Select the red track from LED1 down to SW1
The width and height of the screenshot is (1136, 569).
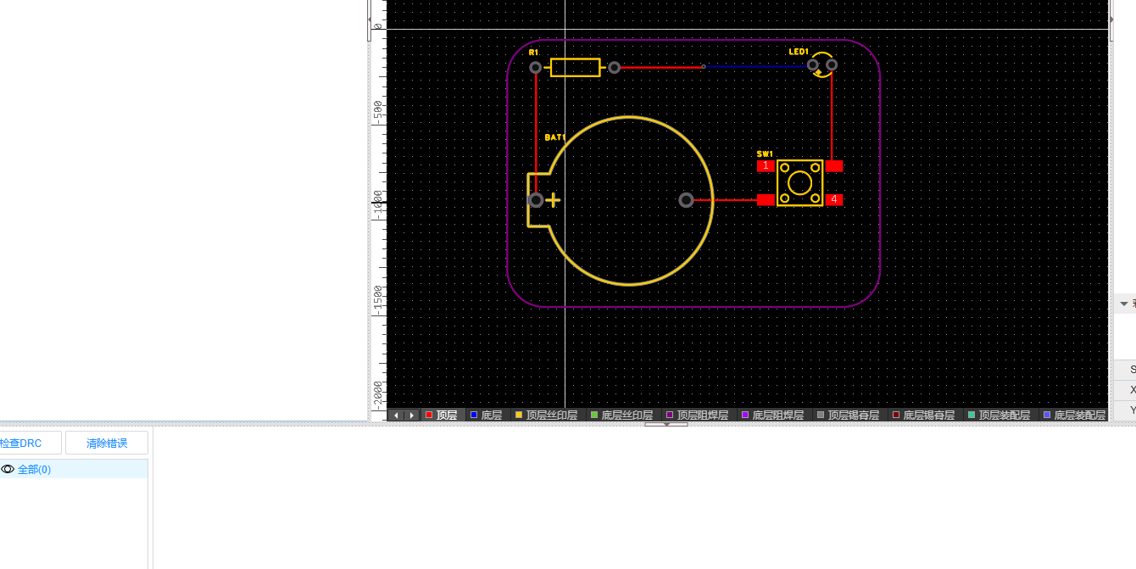[x=832, y=115]
